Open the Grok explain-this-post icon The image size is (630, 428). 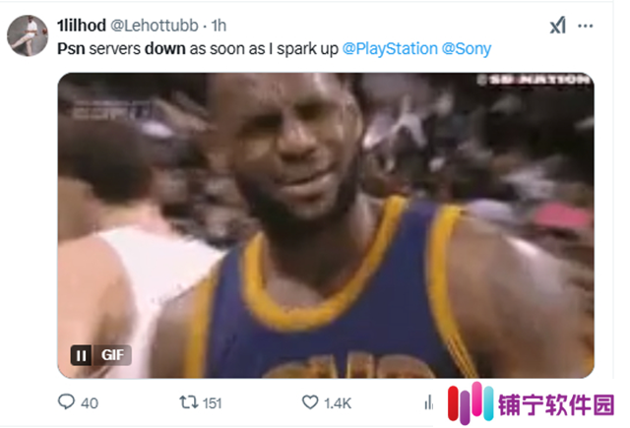click(558, 26)
